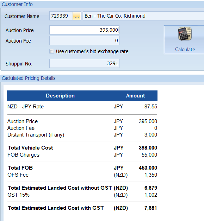This screenshot has width=204, height=221.
Task: Click the Customer Info panel header
Action: pos(102,4)
